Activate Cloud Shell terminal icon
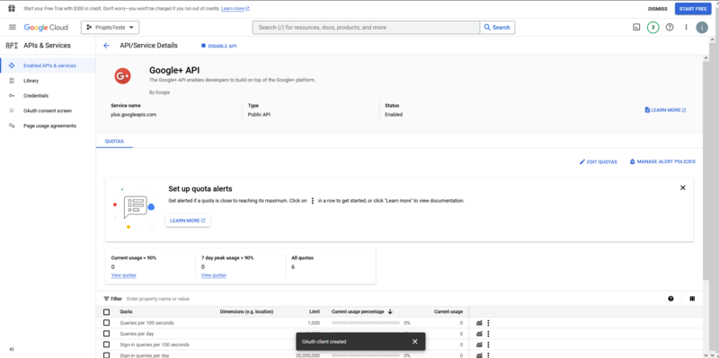Screen dimensions: 719x358 (636, 28)
